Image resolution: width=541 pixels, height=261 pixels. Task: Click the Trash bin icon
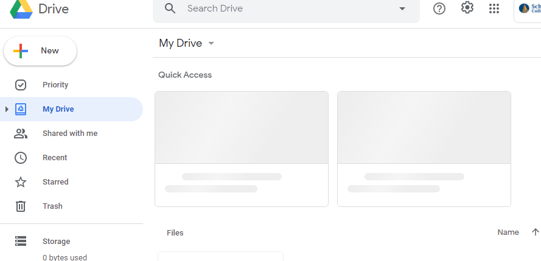coord(21,206)
